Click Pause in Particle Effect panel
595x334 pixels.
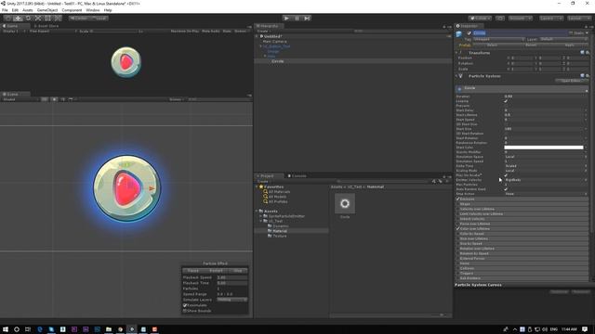point(192,271)
